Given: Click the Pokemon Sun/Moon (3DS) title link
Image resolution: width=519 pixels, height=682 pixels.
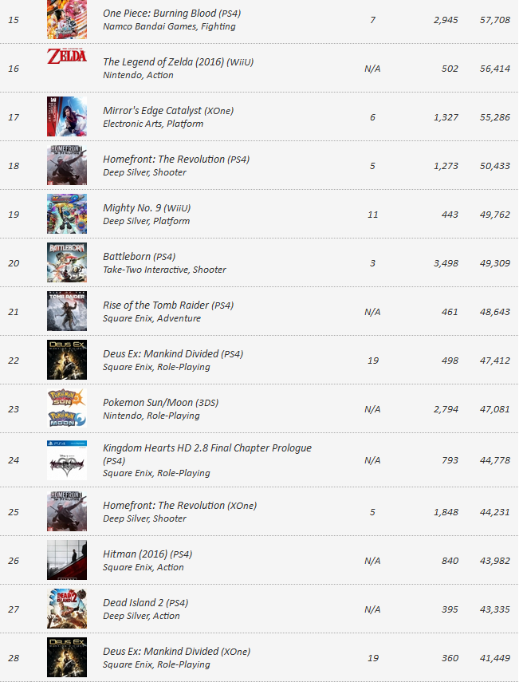Looking at the screenshot, I should (160, 403).
